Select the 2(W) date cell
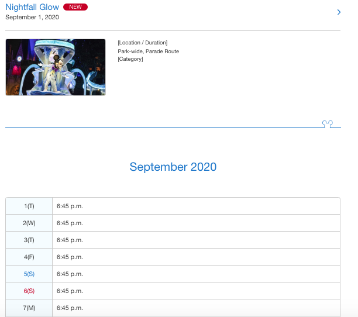 (x=29, y=223)
